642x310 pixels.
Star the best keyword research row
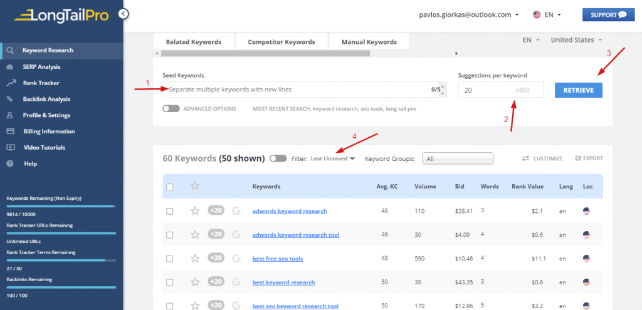[x=196, y=282]
